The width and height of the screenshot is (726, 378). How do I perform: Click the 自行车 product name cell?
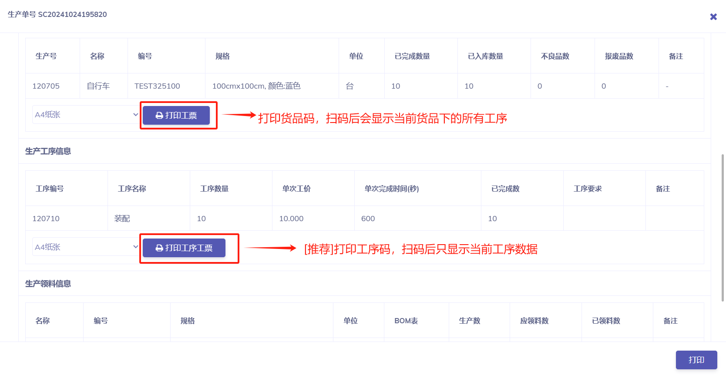click(98, 86)
